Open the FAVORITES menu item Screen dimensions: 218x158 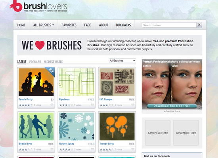point(69,25)
